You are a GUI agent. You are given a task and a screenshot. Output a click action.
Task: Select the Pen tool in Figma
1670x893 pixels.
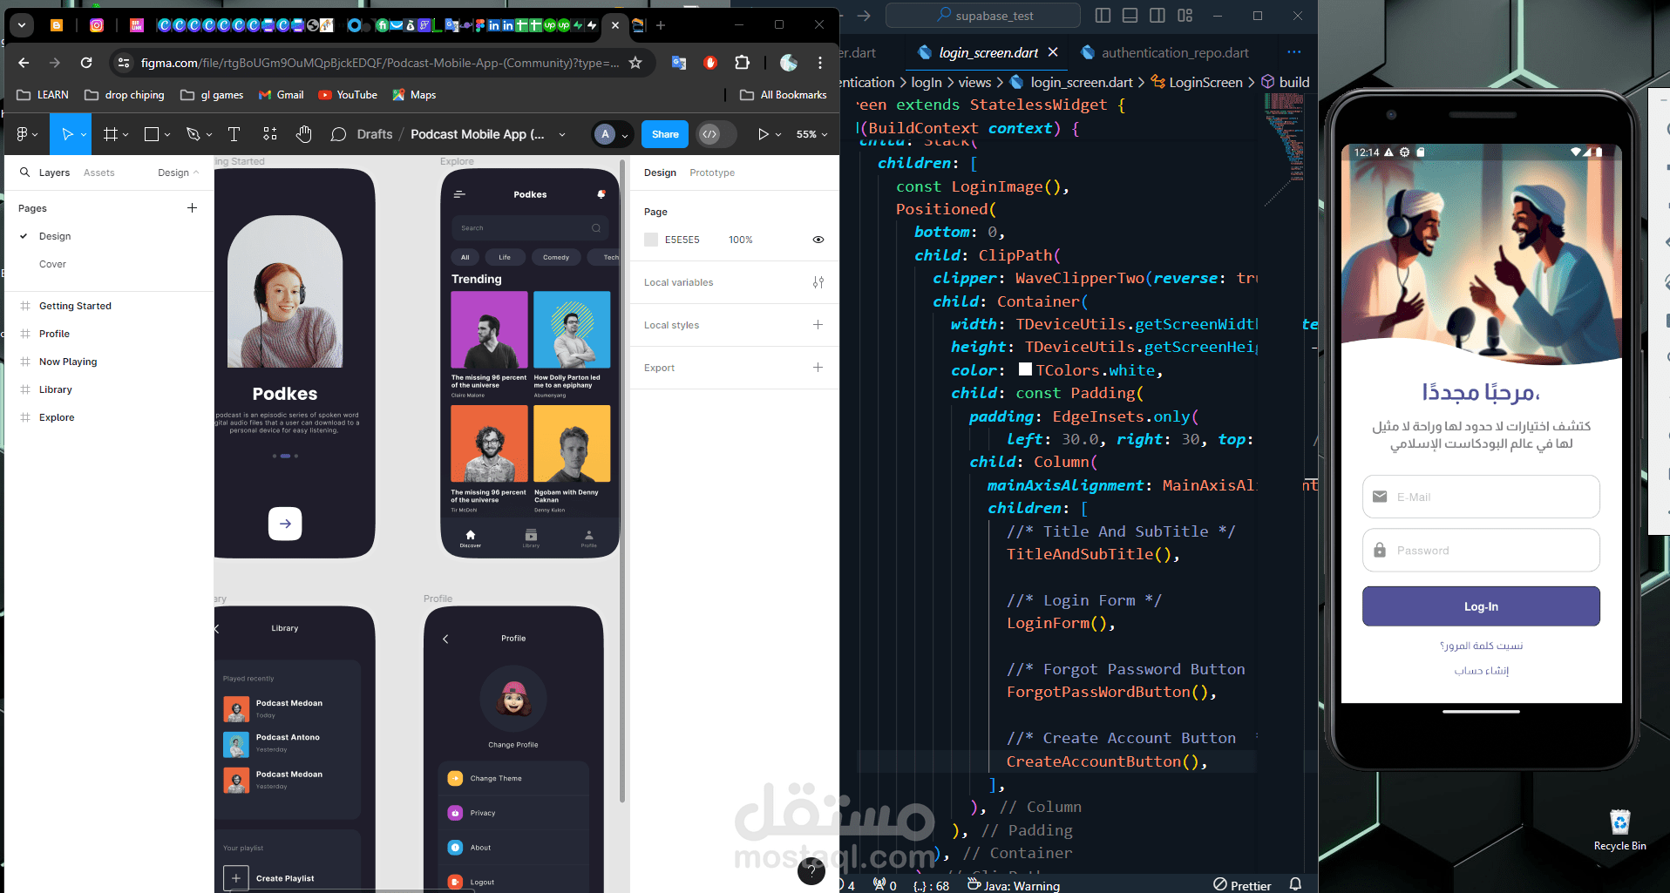(x=193, y=134)
